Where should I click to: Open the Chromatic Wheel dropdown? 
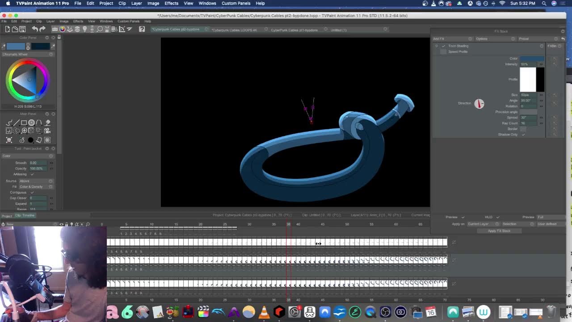coord(27,54)
